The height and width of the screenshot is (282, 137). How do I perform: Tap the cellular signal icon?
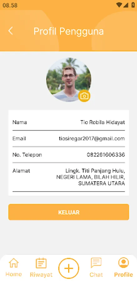point(126,5)
